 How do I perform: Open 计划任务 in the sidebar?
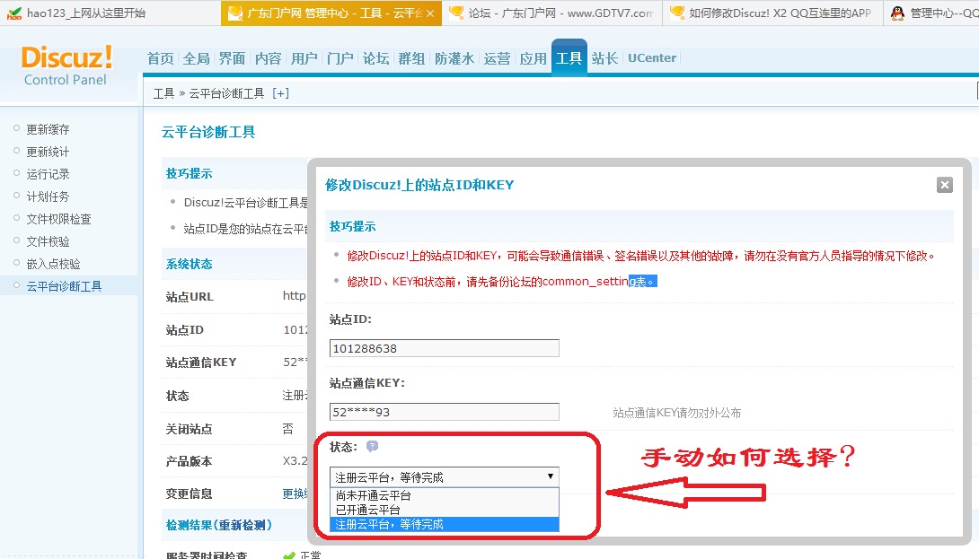[49, 197]
